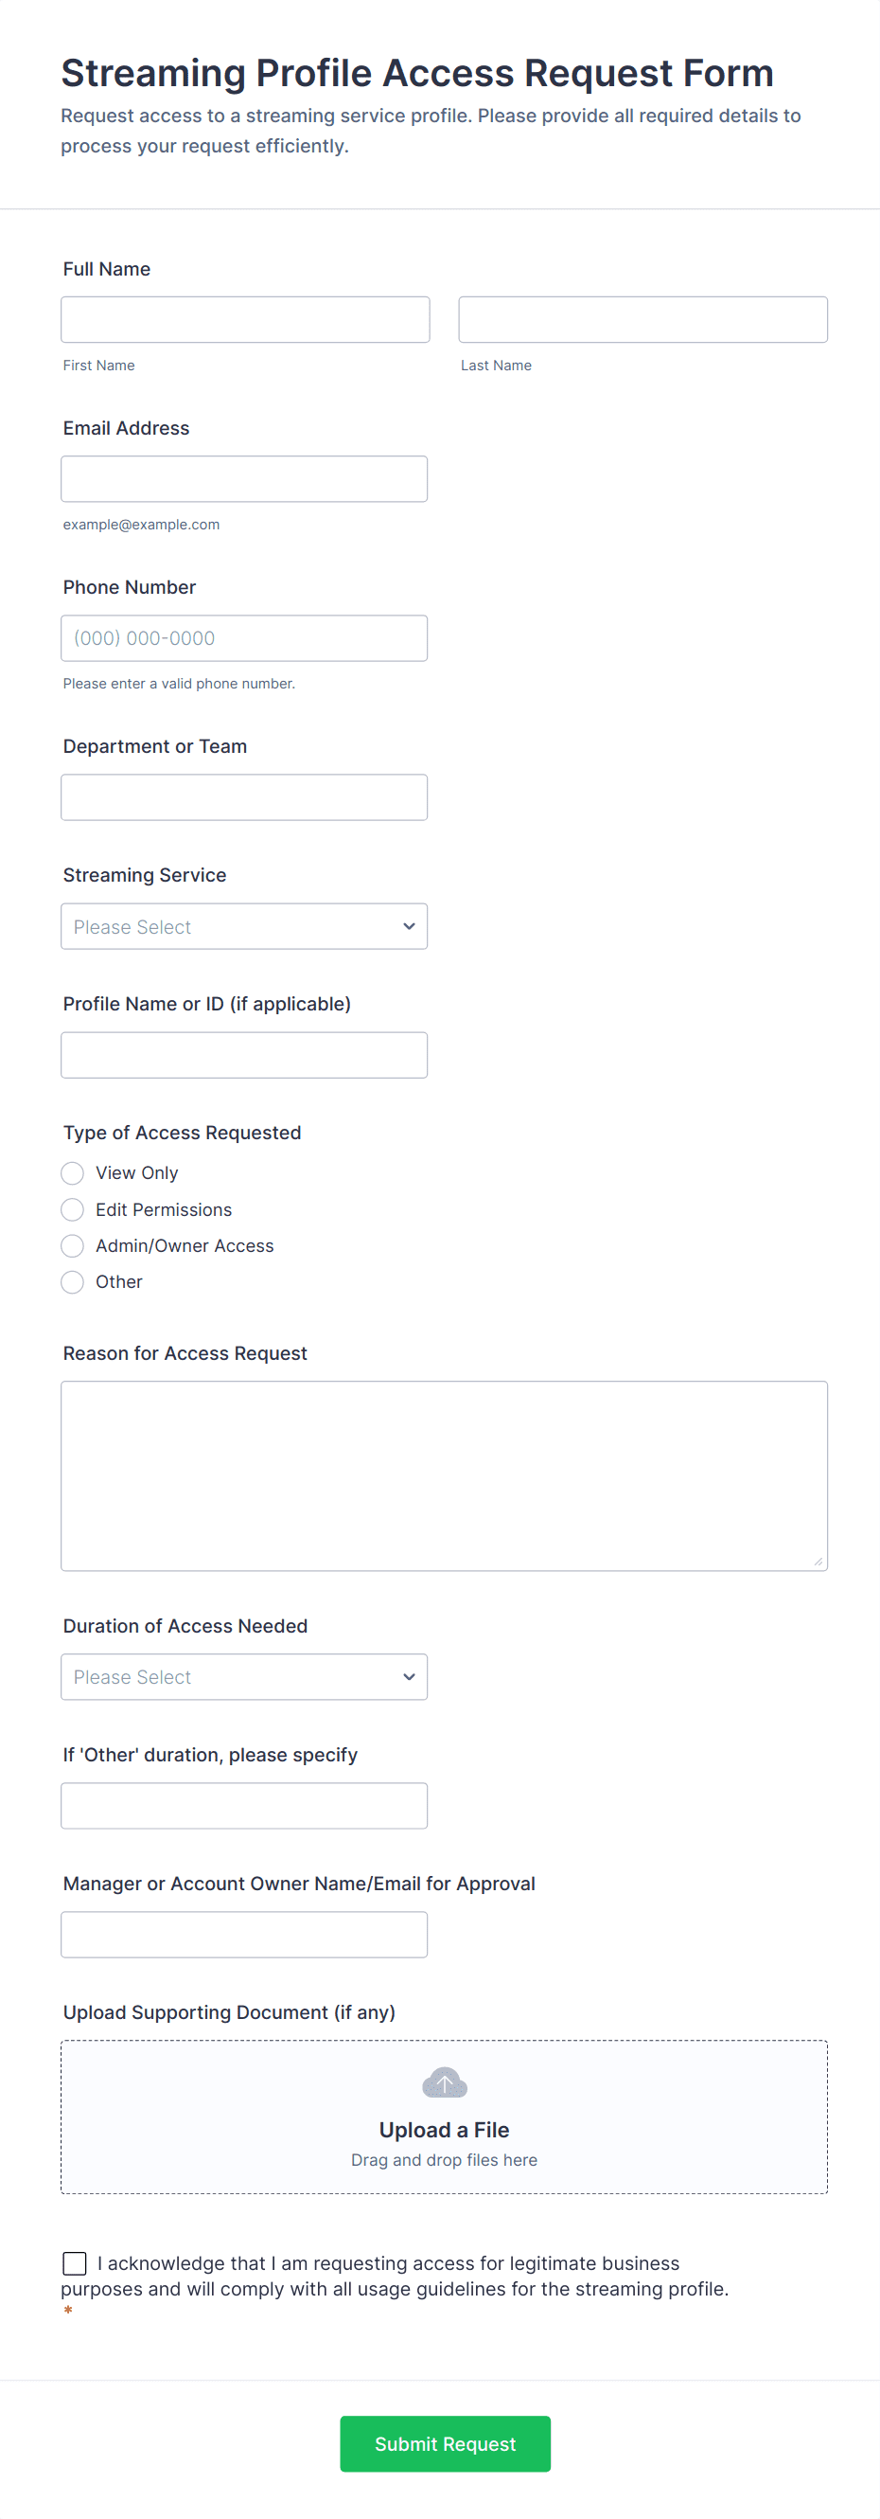Expand the Duration of Access Needed dropdown
Screen dimensions: 880x2519
tap(244, 1677)
